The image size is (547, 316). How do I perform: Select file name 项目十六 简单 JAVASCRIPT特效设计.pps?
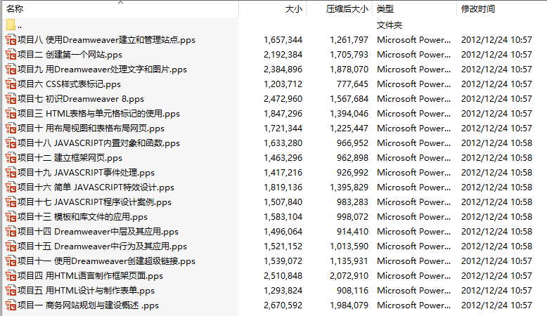pos(96,187)
